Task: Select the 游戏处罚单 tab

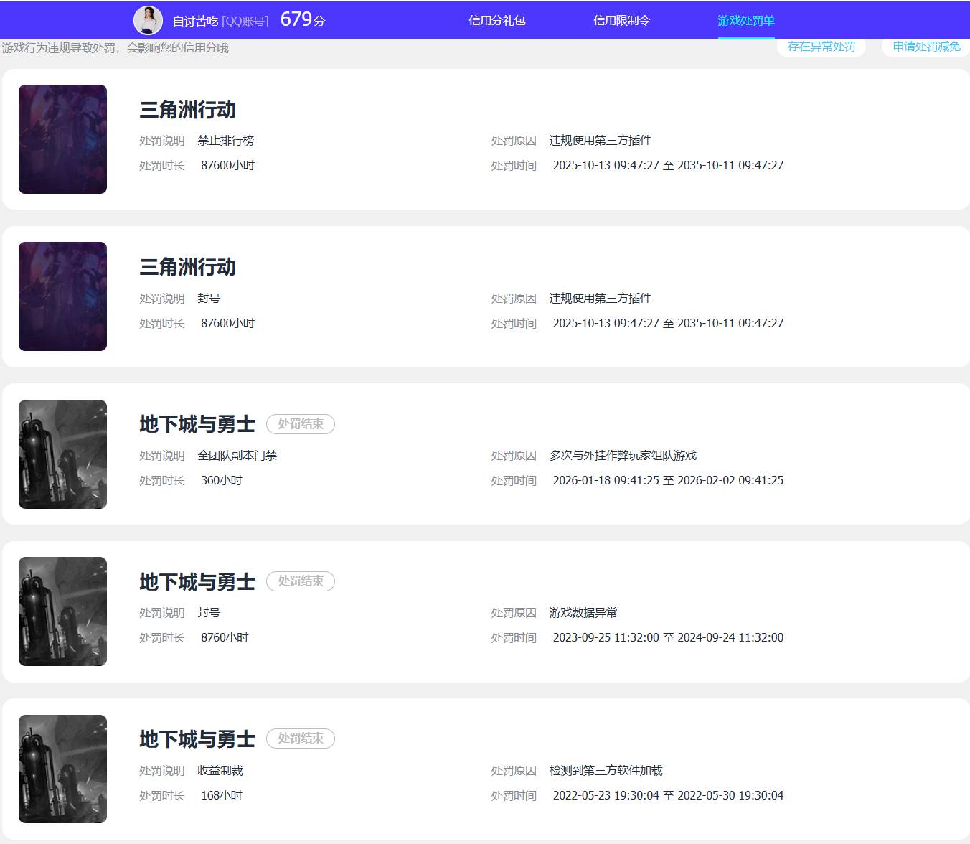Action: (746, 20)
